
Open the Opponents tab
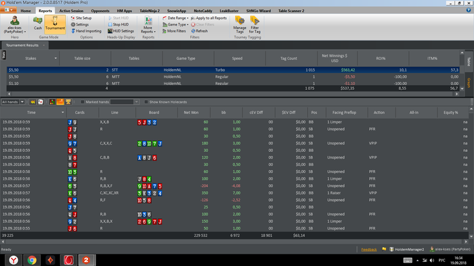click(x=100, y=11)
